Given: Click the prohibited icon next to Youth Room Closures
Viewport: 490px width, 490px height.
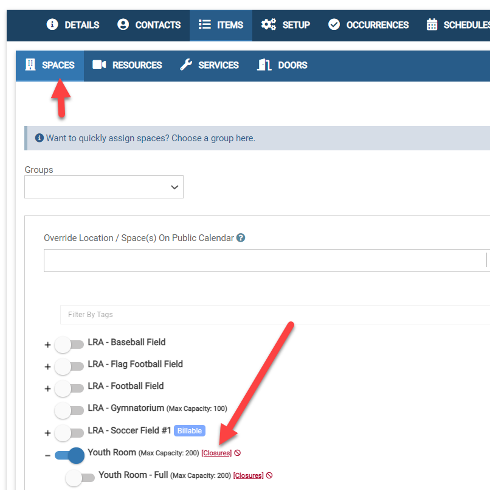Looking at the screenshot, I should click(238, 453).
